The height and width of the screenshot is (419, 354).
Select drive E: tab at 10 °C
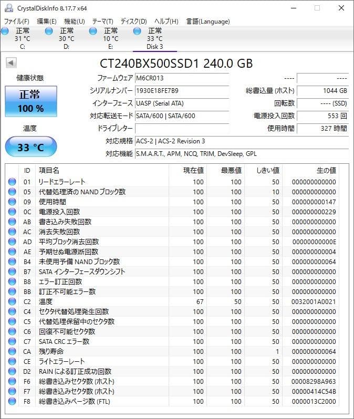[111, 38]
